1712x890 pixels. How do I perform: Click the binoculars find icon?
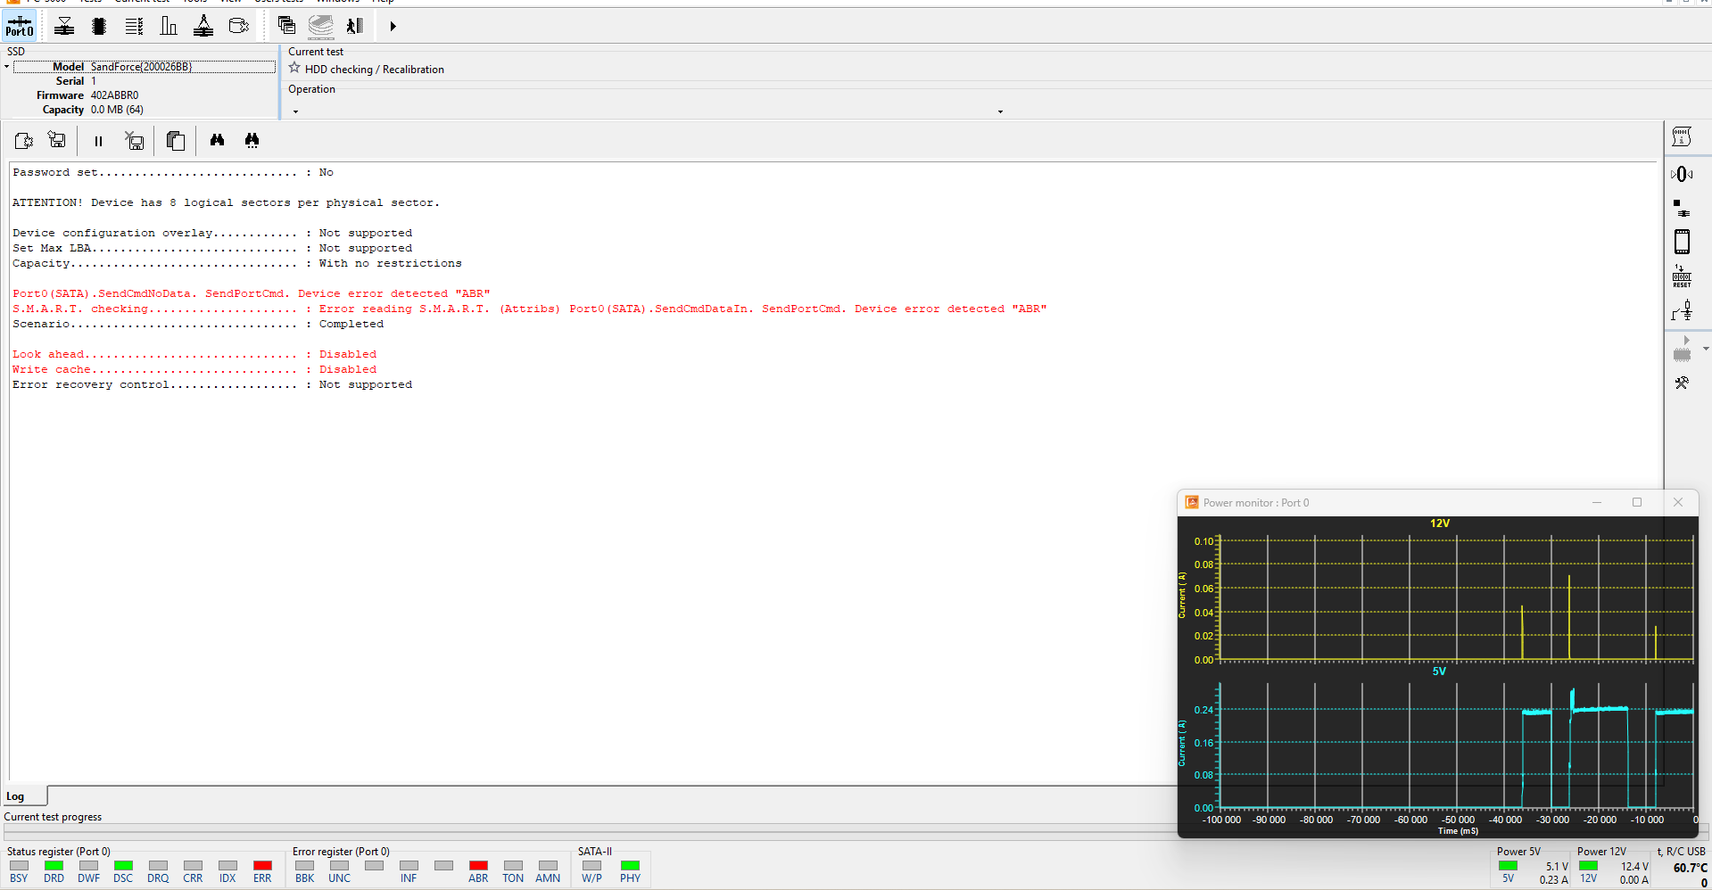tap(217, 140)
